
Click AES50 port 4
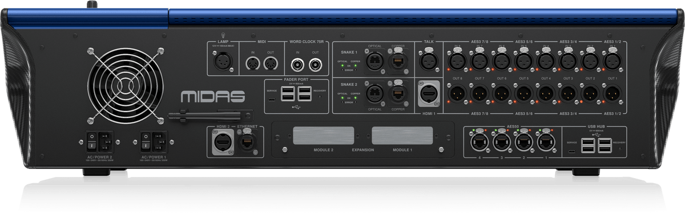tap(479, 142)
